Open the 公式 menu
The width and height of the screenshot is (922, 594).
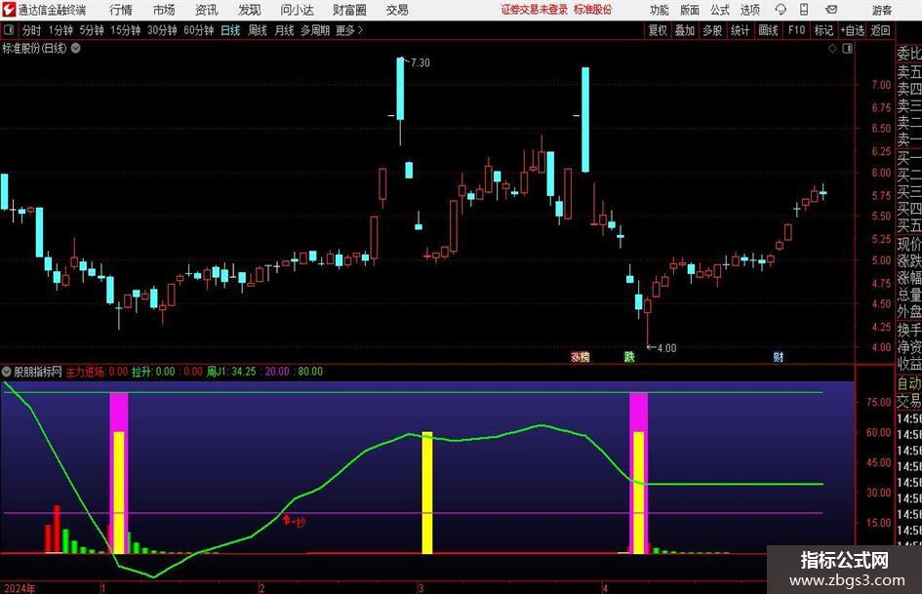pyautogui.click(x=720, y=10)
